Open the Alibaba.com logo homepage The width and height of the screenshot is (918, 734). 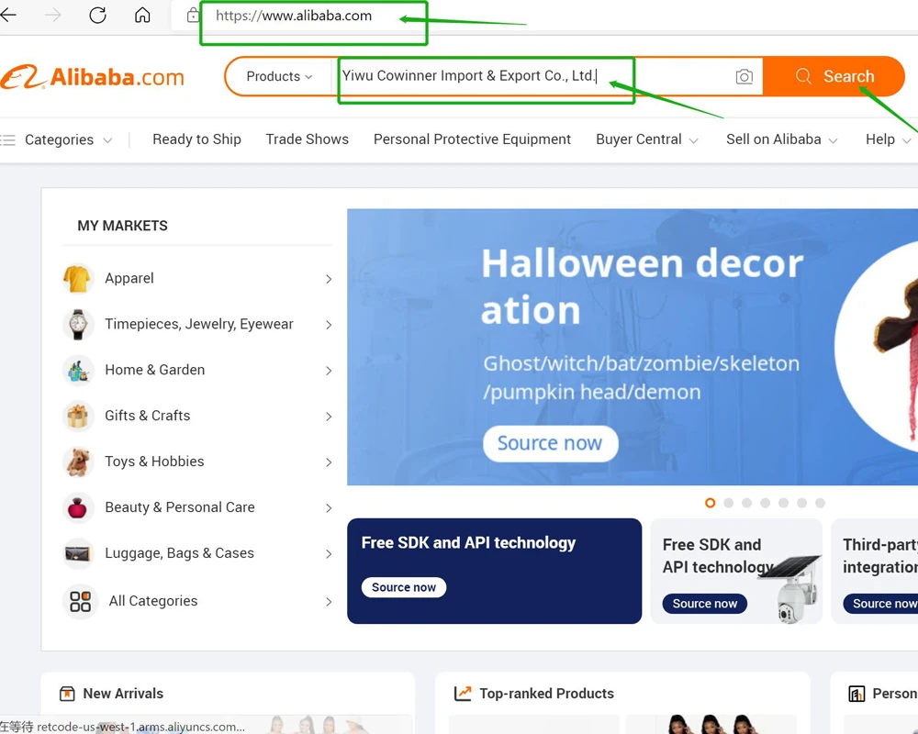93,77
